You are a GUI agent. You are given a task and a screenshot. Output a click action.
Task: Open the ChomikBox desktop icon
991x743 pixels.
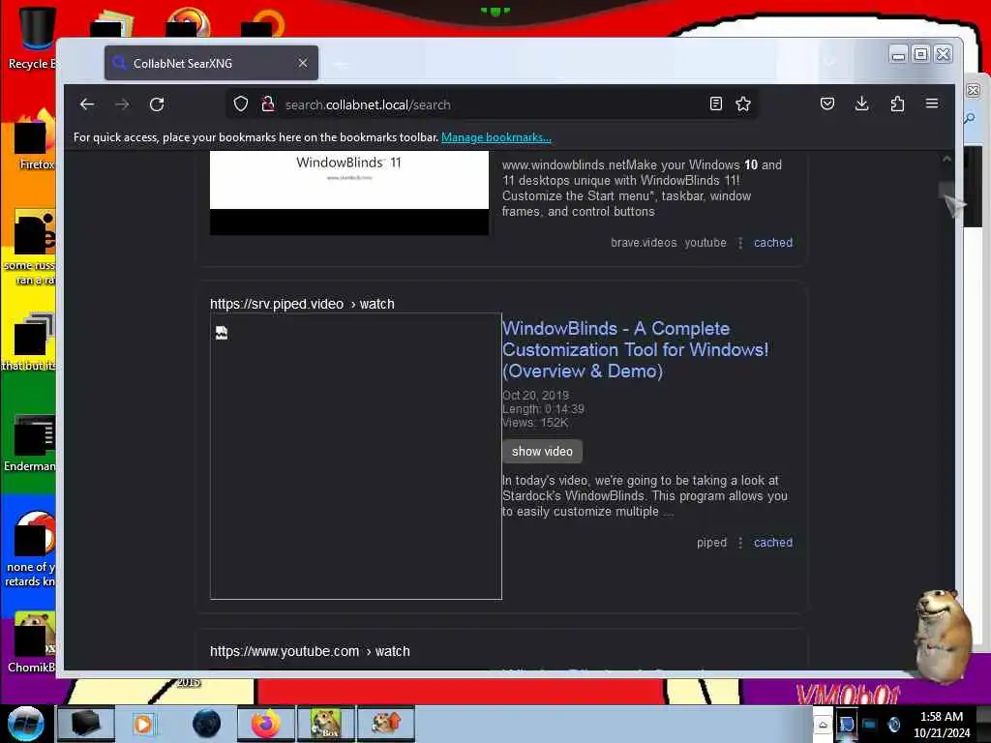coord(32,643)
